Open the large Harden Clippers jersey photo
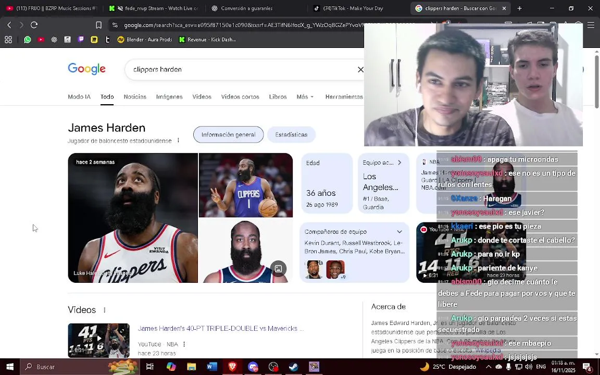The height and width of the screenshot is (375, 600). coord(133,218)
